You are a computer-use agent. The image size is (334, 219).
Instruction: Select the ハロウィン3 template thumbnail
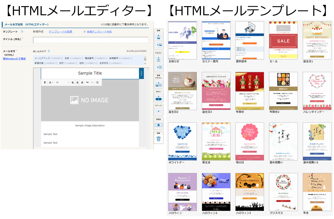coord(250,192)
